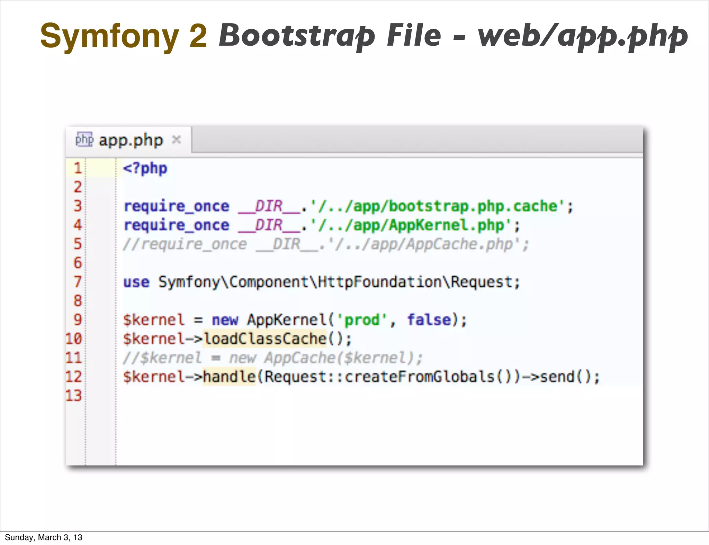The image size is (709, 545).
Task: Click line number 7 in the gutter
Action: [78, 282]
